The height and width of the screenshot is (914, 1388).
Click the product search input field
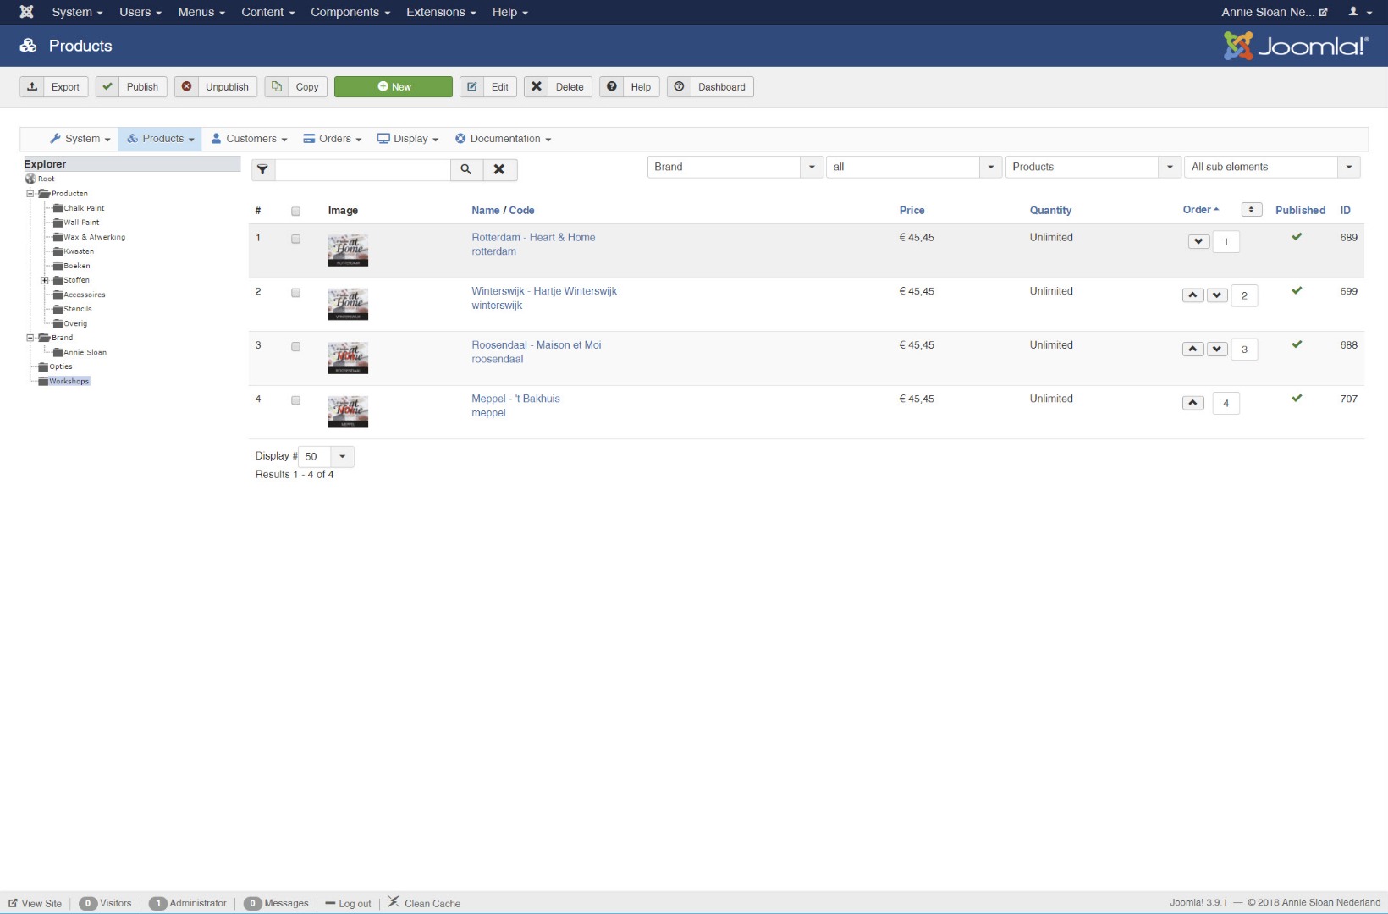[363, 169]
